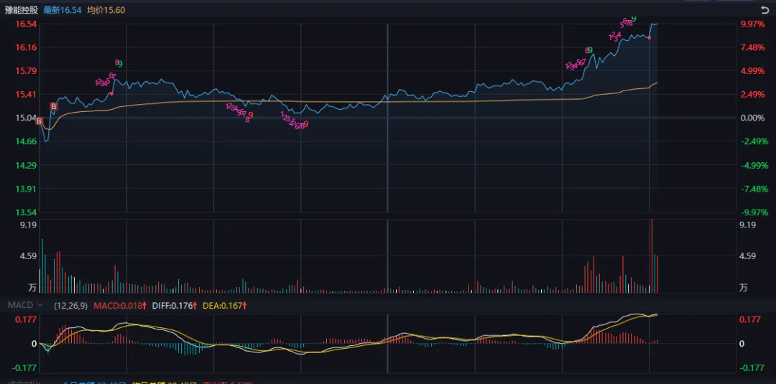
Task: Click the back arrow icon at top right
Action: click(x=765, y=9)
